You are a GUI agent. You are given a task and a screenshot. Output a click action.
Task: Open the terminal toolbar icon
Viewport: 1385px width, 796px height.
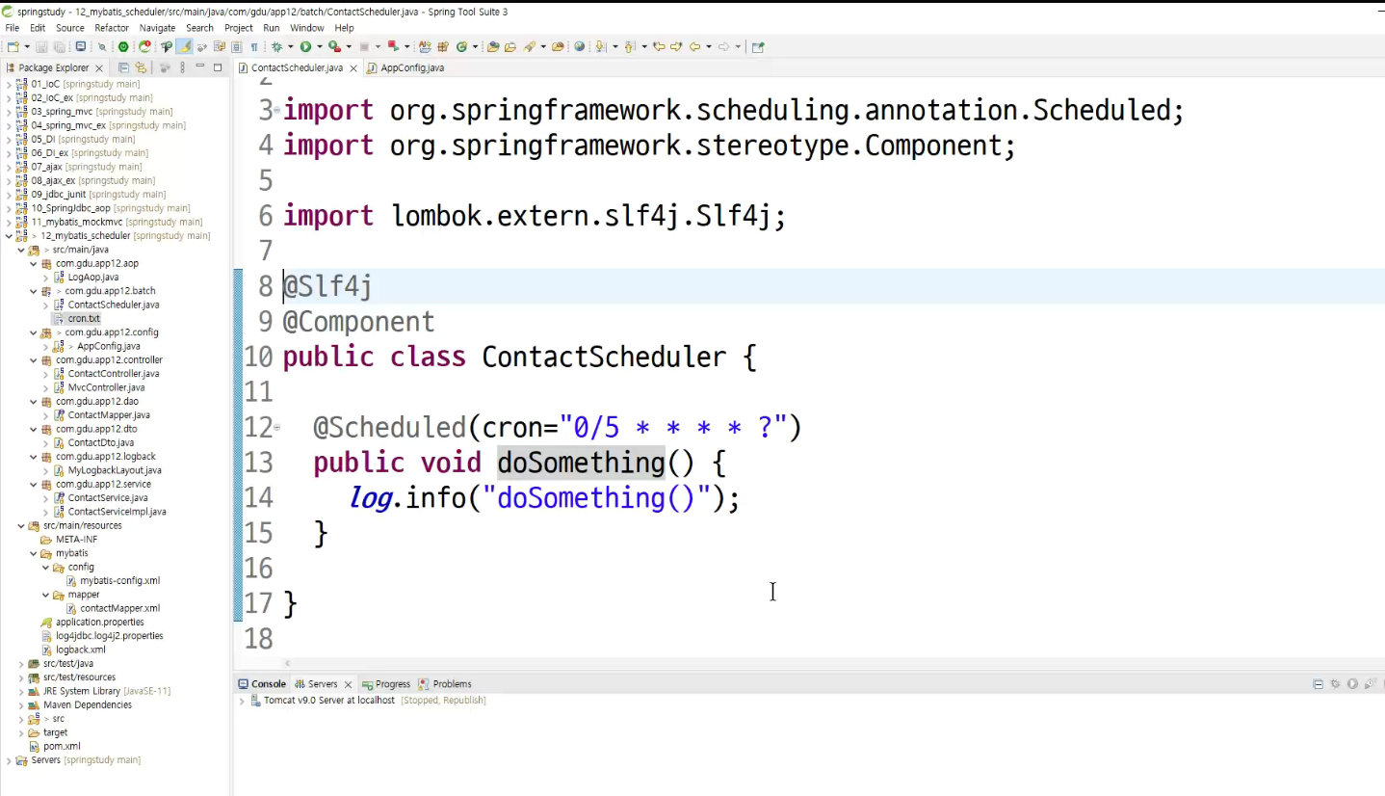[80, 46]
